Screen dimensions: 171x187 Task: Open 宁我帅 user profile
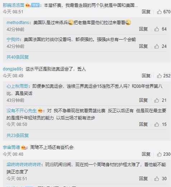13,40
